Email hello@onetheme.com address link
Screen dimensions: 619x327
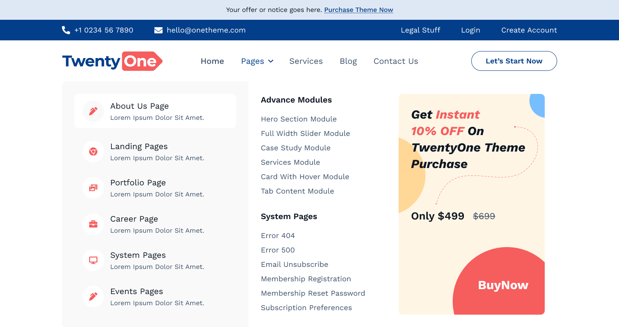[x=206, y=30]
